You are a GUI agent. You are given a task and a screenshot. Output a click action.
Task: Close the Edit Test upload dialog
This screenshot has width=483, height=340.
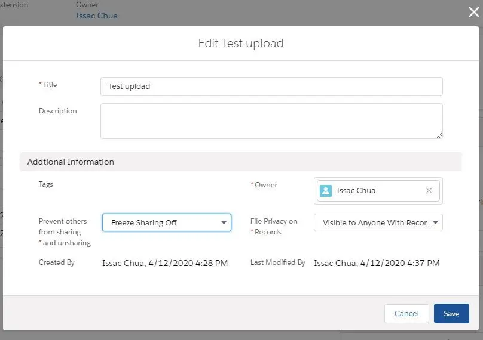click(x=474, y=12)
